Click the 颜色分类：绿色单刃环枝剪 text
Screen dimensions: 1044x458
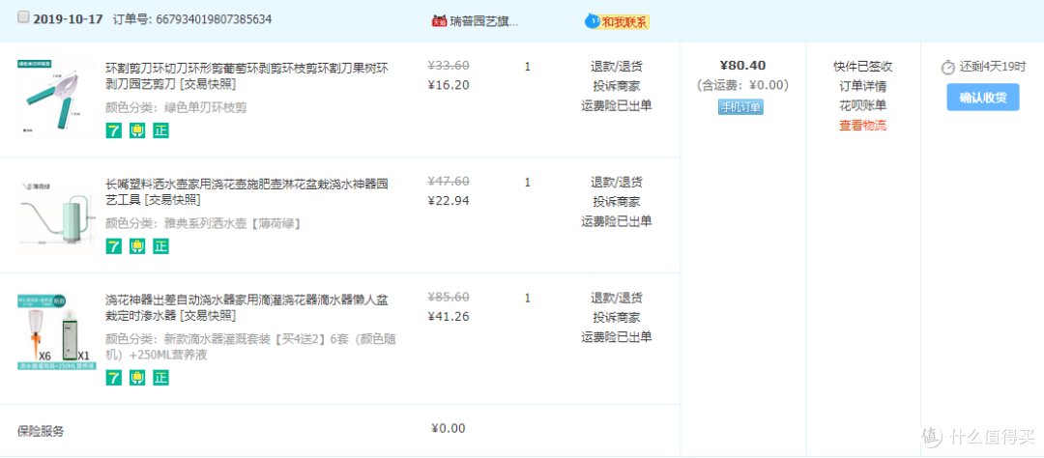(176, 107)
